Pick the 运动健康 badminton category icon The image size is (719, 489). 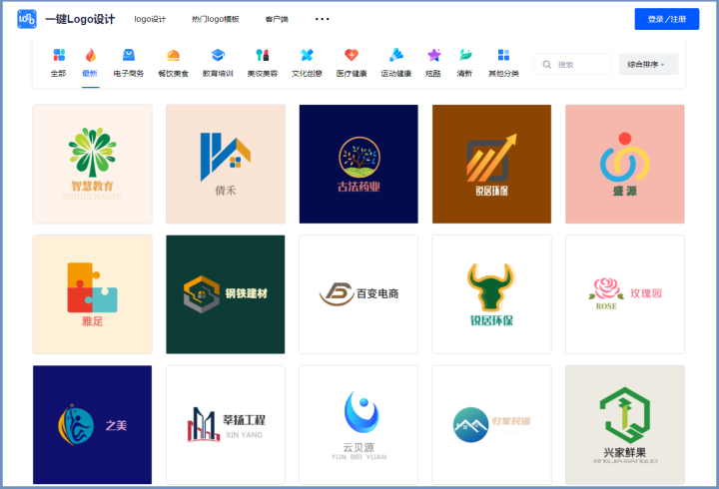coord(395,56)
